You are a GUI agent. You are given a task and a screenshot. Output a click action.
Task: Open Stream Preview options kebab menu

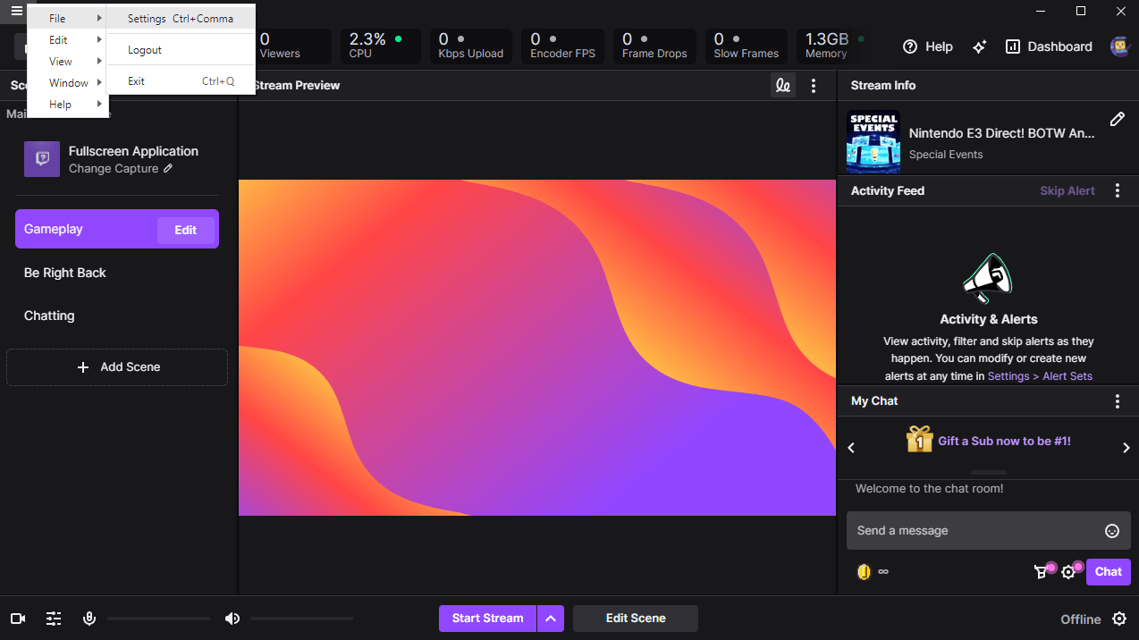(x=813, y=85)
